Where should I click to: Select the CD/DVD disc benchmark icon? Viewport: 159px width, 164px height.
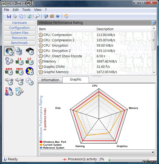click(x=30, y=81)
